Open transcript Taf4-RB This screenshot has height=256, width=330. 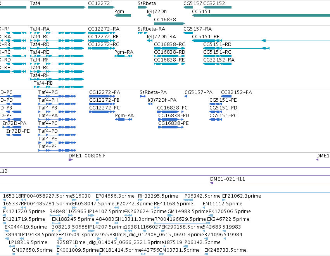point(43,83)
